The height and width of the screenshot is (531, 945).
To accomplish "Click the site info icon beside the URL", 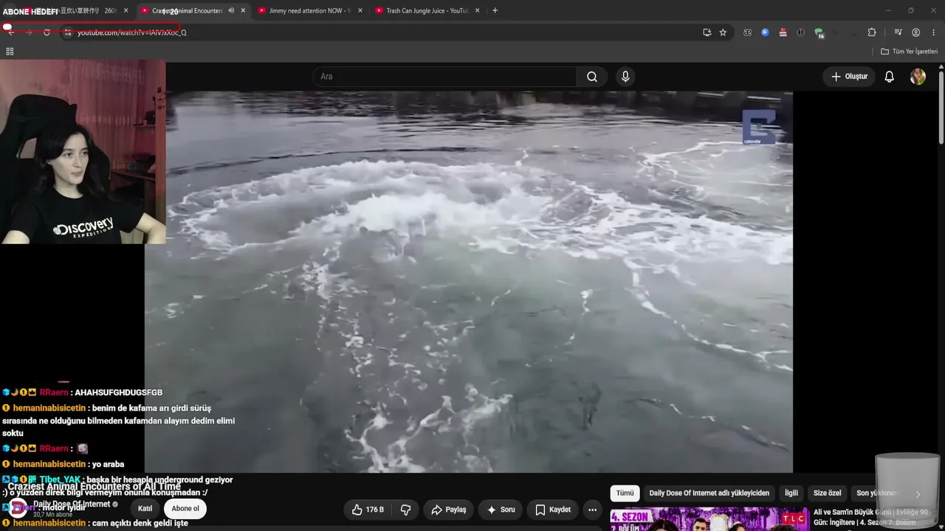I will pyautogui.click(x=67, y=32).
